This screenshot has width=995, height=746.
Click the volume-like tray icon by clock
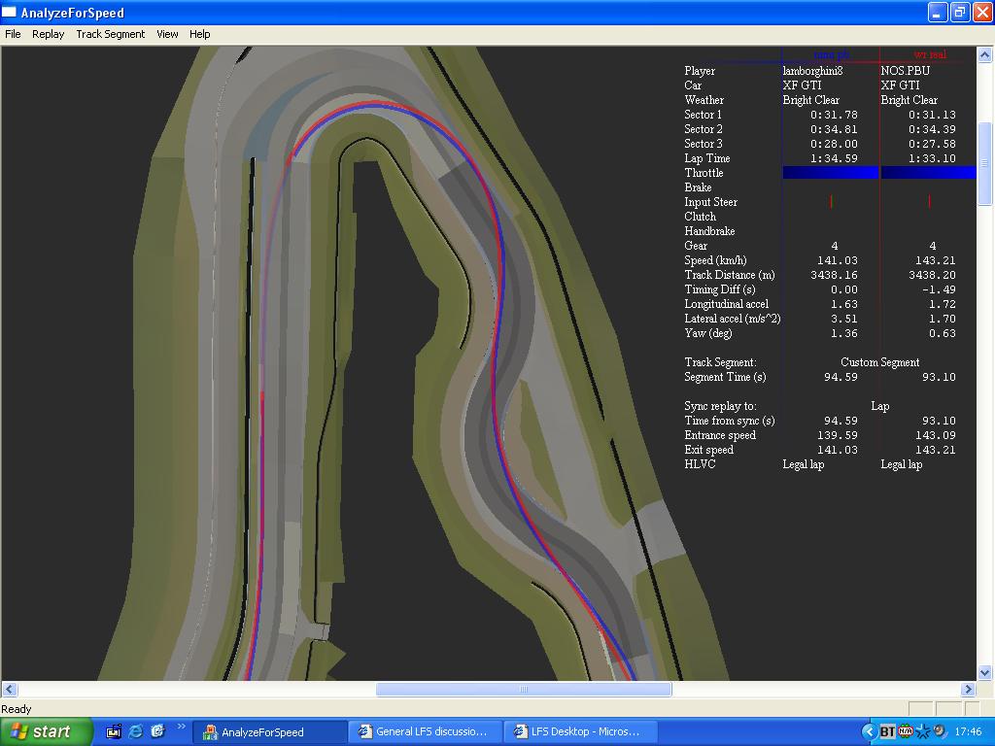tap(940, 731)
